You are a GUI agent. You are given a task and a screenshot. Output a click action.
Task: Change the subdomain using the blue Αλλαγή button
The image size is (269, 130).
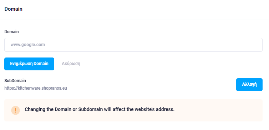(x=249, y=85)
